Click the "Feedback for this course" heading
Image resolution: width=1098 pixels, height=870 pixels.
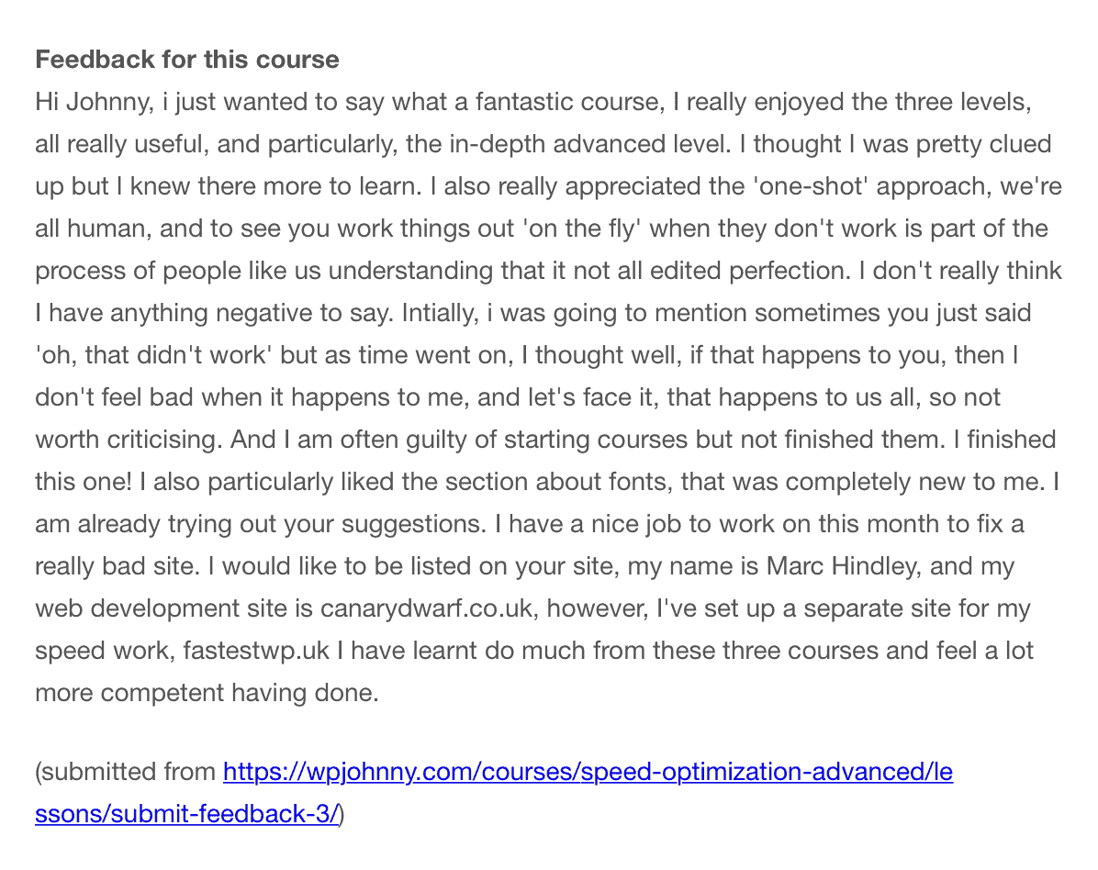[x=187, y=60]
